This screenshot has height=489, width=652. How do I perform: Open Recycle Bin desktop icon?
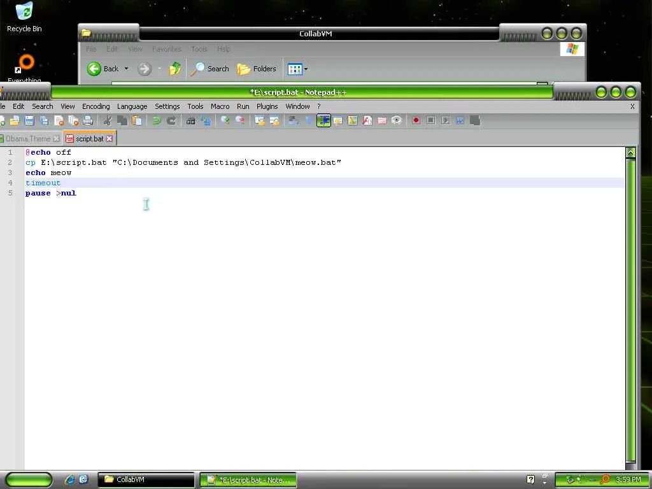point(24,17)
